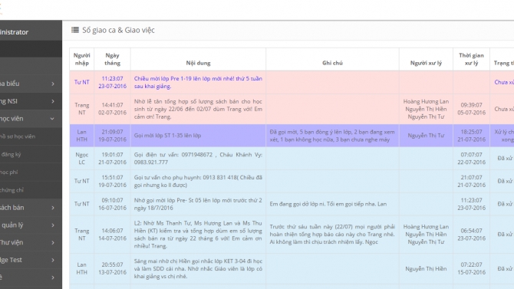Collapse the 'học viên' sidebar section chevron
Viewport: 514px width, 289px height.
pos(52,119)
